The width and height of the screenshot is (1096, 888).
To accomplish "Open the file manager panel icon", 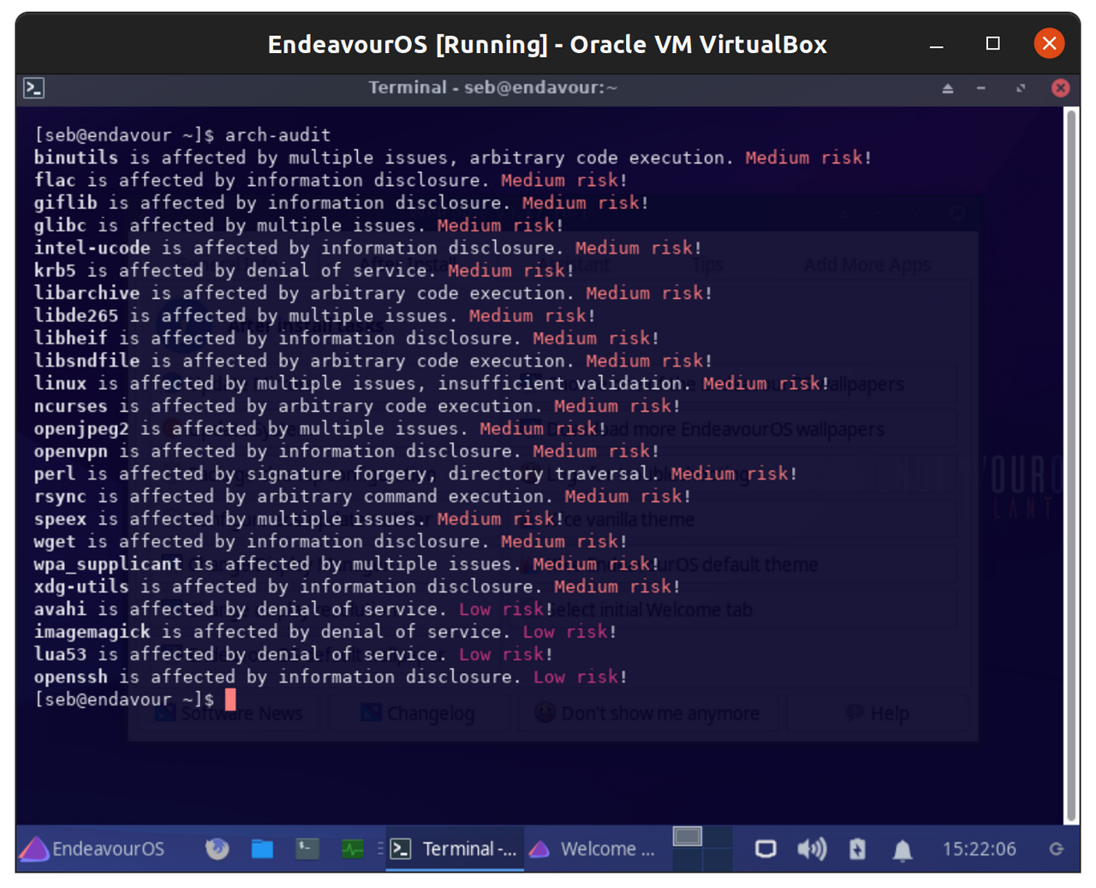I will pos(262,849).
